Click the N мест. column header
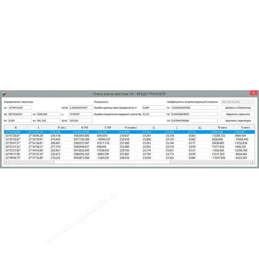The image size is (259, 259). pos(223,128)
